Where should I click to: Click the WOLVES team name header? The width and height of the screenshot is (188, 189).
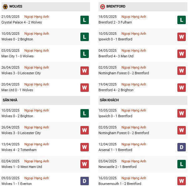pyautogui.click(x=16, y=6)
